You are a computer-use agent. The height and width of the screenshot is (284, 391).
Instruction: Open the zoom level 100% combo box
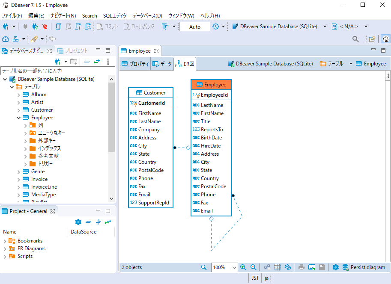click(224, 267)
